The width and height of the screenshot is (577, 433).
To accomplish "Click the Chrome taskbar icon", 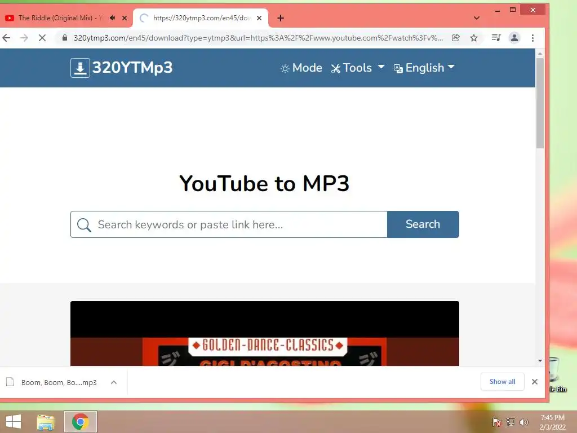I will pyautogui.click(x=80, y=422).
